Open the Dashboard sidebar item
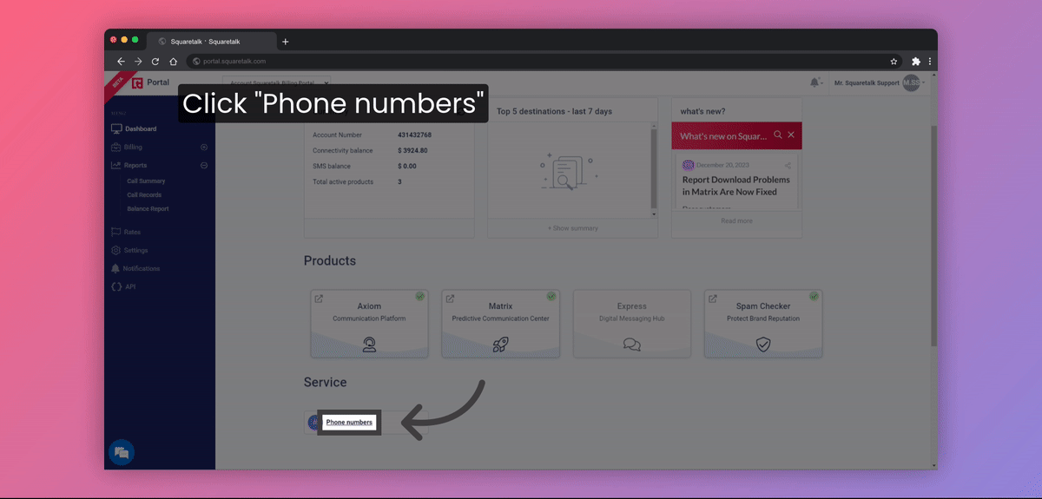This screenshot has height=499, width=1042. (141, 128)
